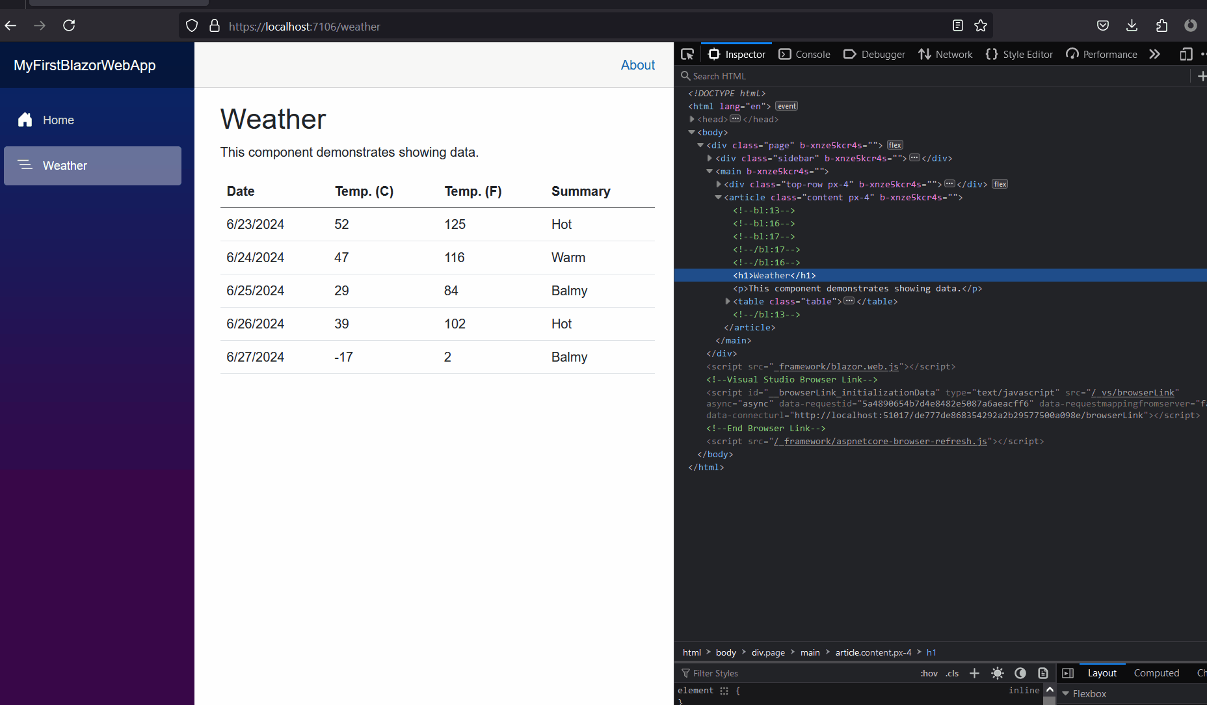The image size is (1207, 705).
Task: Open the extensions puzzle-piece icon
Action: pyautogui.click(x=1161, y=26)
